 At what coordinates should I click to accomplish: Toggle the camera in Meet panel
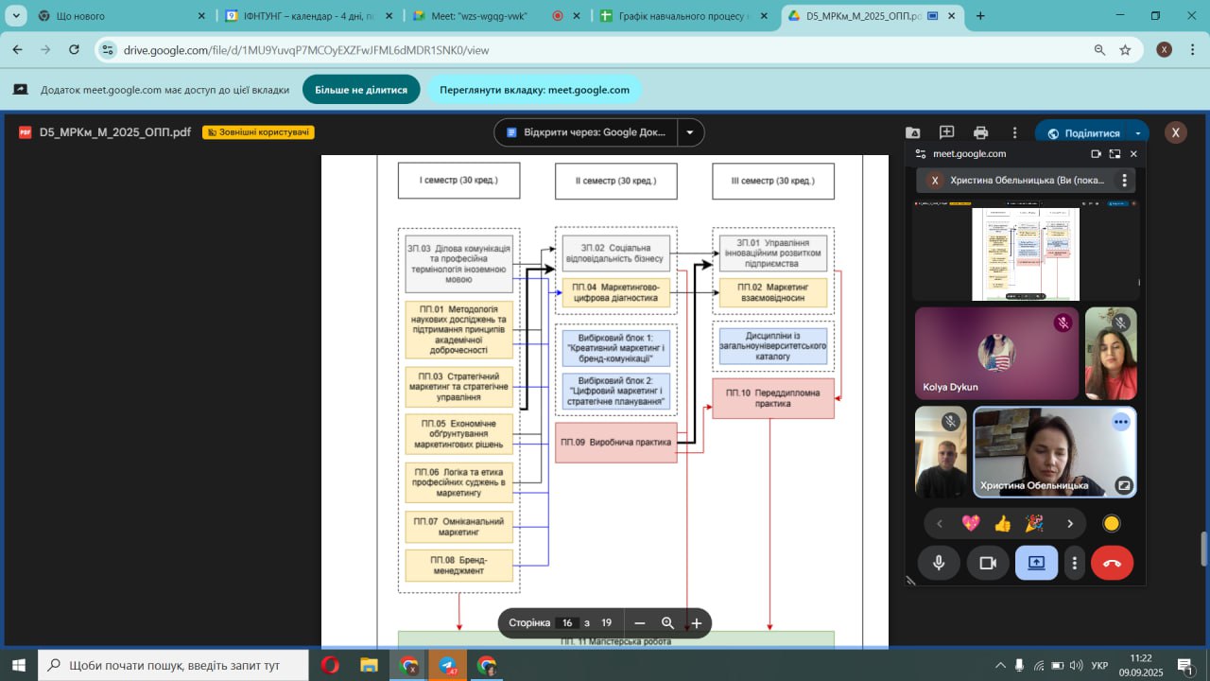pyautogui.click(x=988, y=563)
